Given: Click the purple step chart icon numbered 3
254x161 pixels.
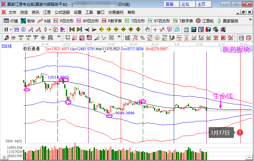Looking at the screenshot, I should (31, 29).
